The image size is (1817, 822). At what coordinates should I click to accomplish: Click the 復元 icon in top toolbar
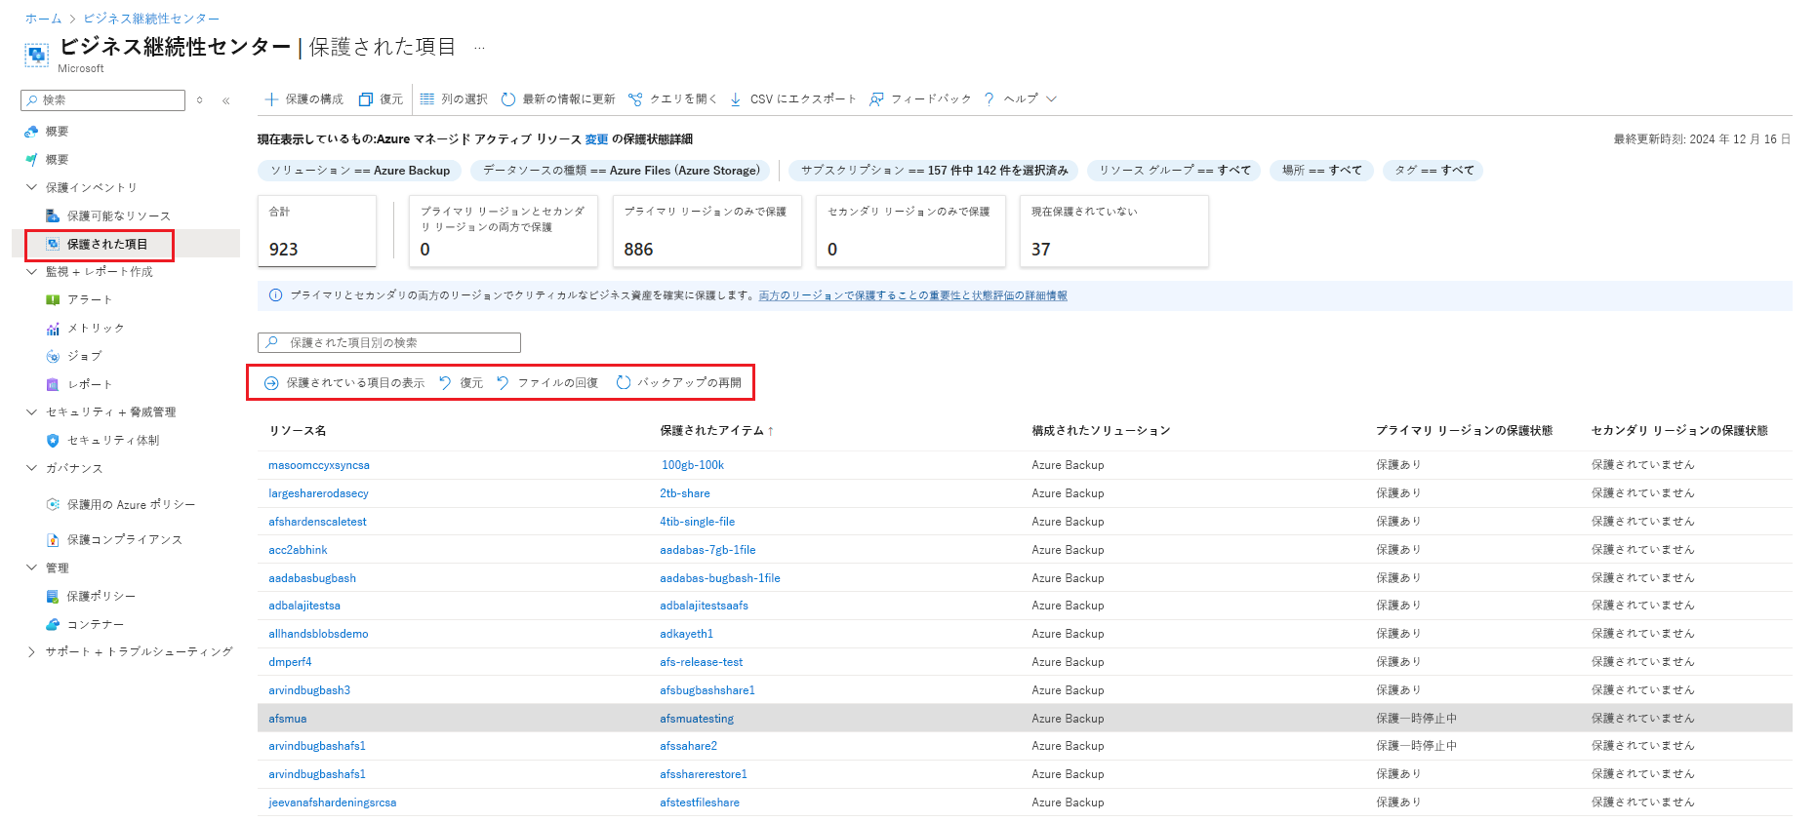pos(366,99)
